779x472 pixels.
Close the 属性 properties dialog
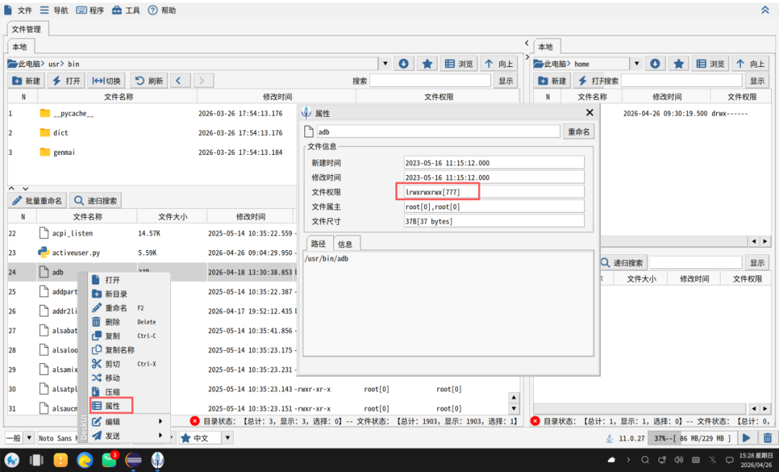pyautogui.click(x=590, y=112)
